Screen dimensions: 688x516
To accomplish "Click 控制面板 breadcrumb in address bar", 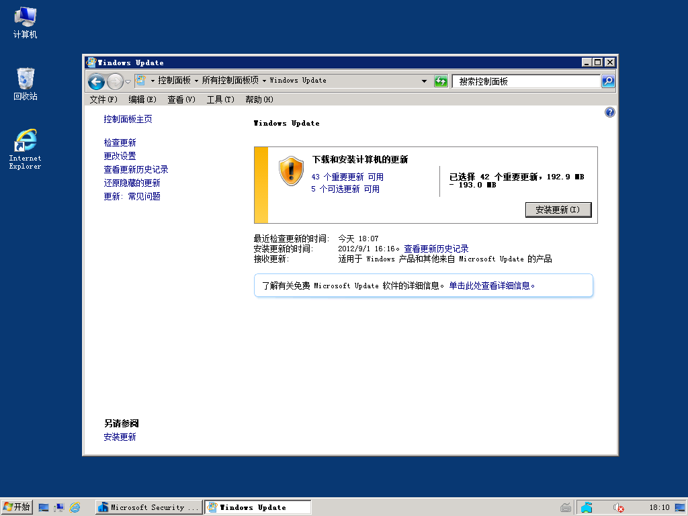I will click(x=174, y=81).
